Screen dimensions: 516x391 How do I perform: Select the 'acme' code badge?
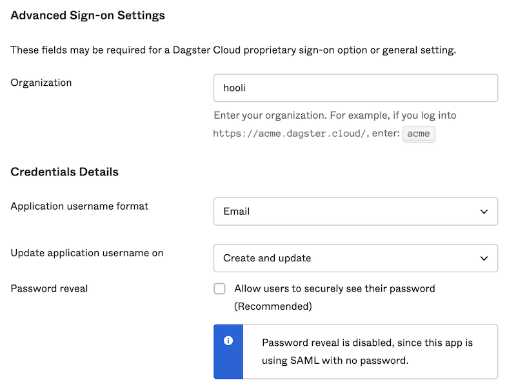click(x=419, y=134)
